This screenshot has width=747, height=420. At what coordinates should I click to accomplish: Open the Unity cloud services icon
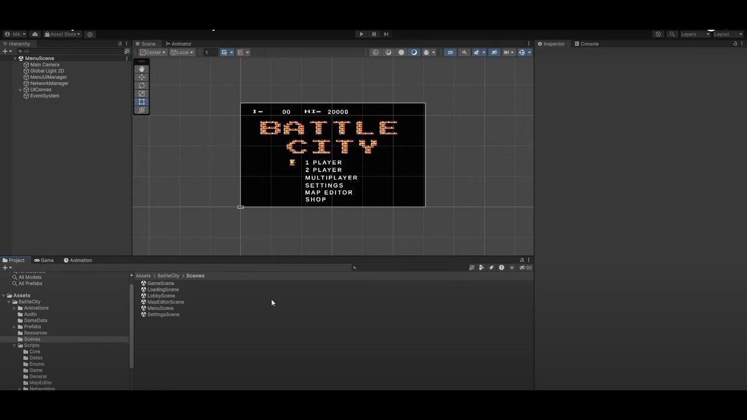(35, 34)
